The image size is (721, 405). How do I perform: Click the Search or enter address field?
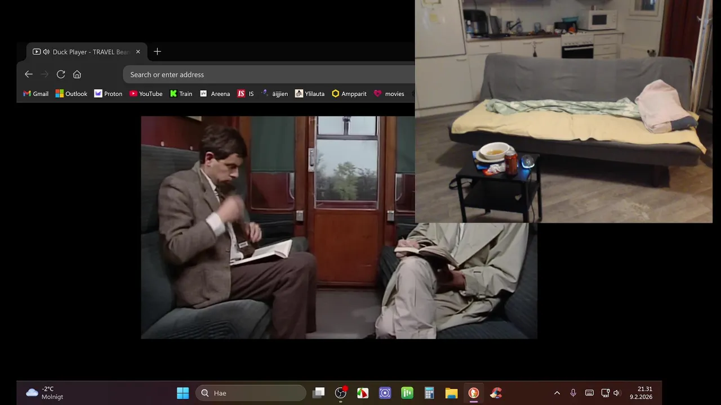click(269, 74)
